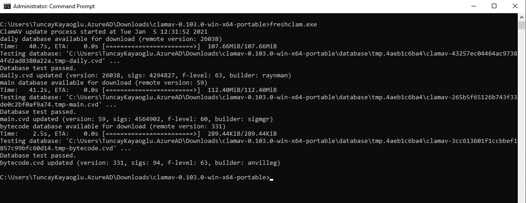Minimize the Command Prompt window

pyautogui.click(x=473, y=6)
